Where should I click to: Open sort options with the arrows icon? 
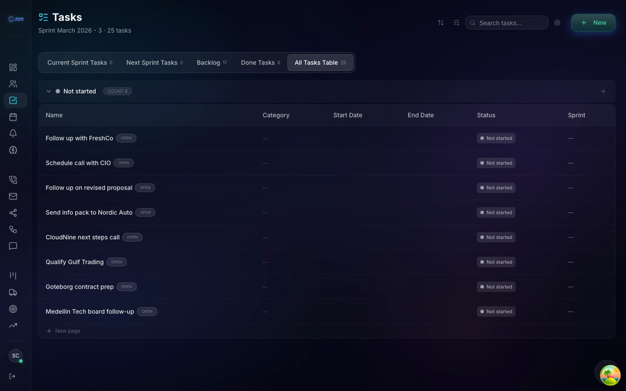coord(441,22)
